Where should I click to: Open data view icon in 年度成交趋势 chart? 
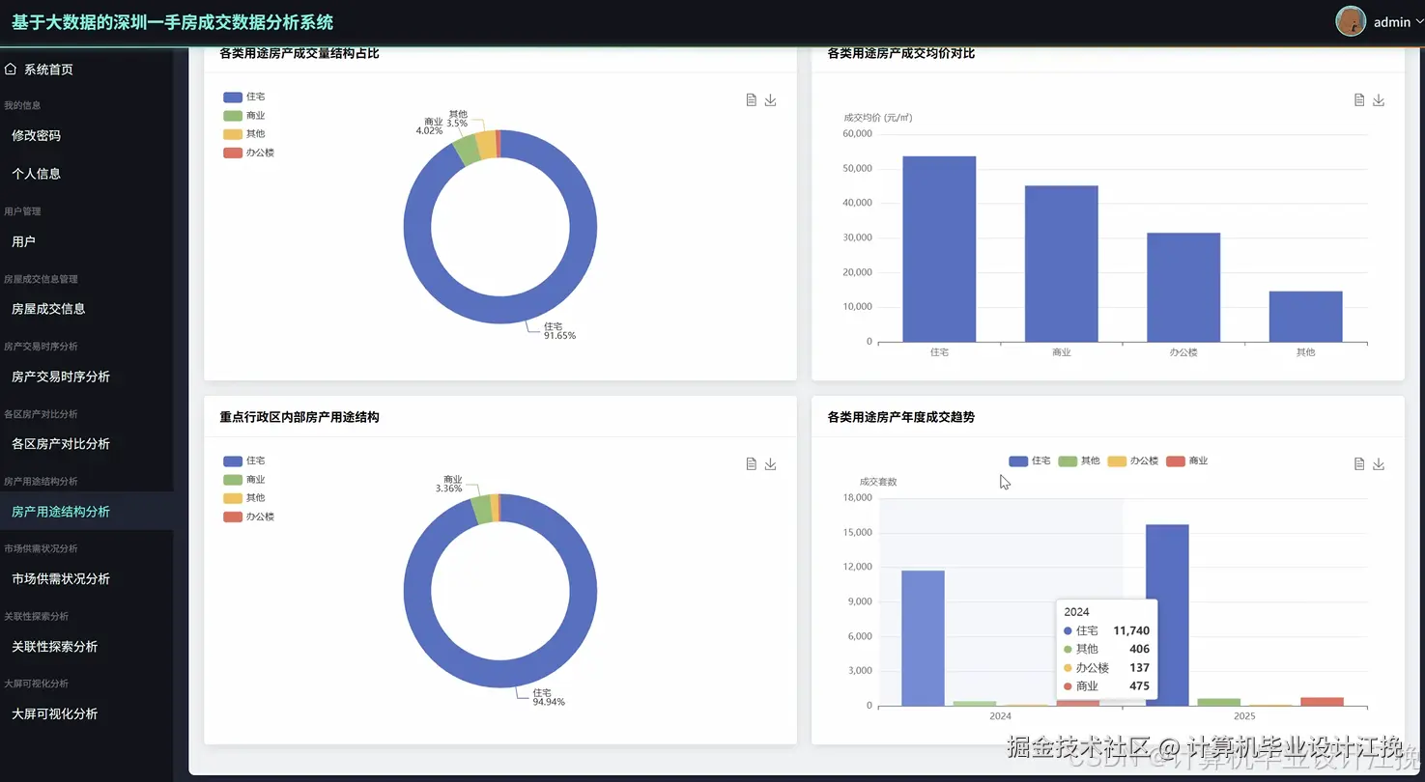[1359, 464]
